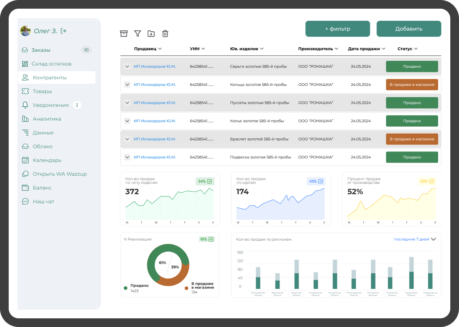The image size is (459, 327).
Task: Open Аналитика in the sidebar
Action: (47, 119)
